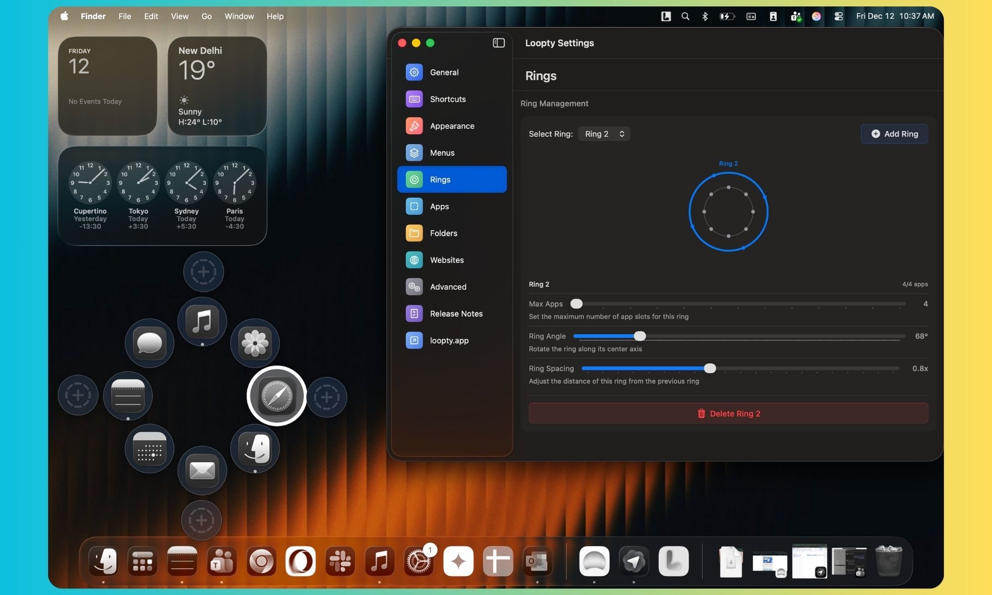Click the Delete Ring 2 button
Viewport: 992px width, 595px height.
[x=728, y=413]
